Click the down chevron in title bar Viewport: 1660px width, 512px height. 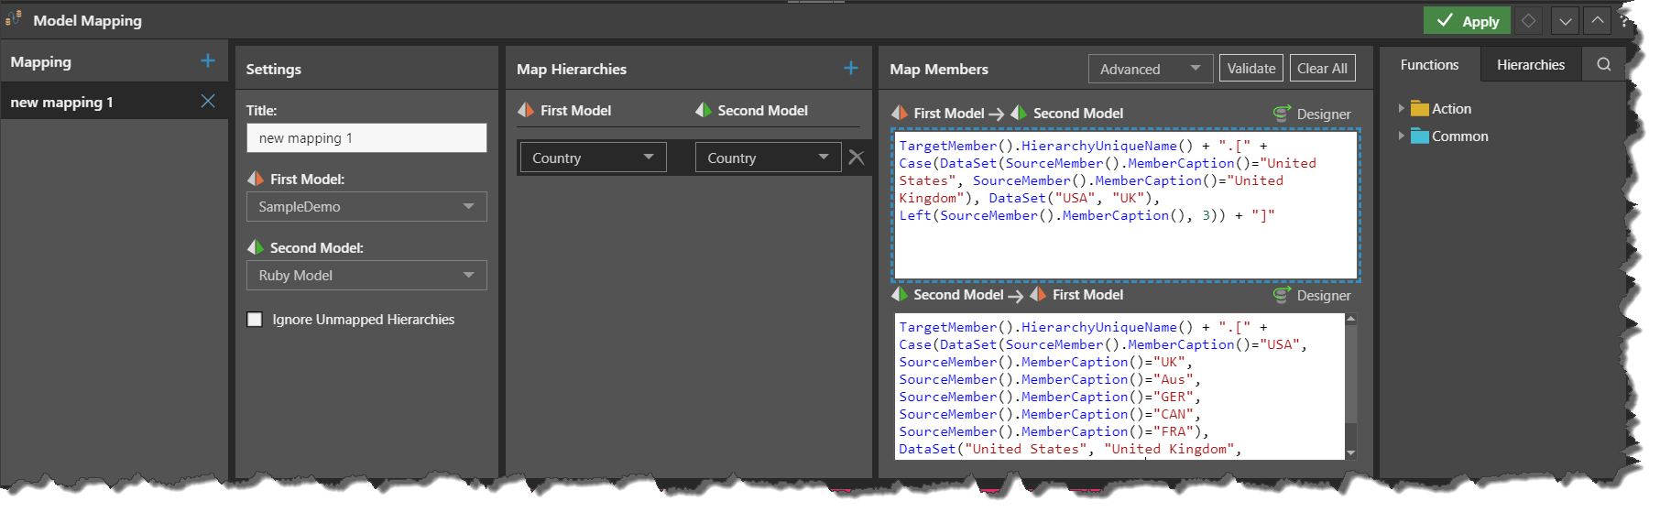[1565, 20]
